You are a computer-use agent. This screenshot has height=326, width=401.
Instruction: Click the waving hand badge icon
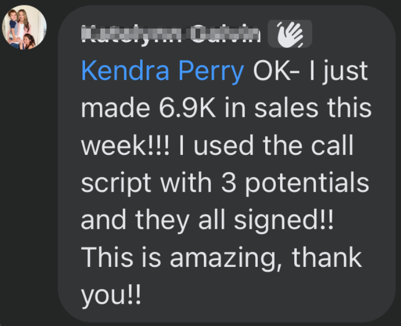coord(290,35)
